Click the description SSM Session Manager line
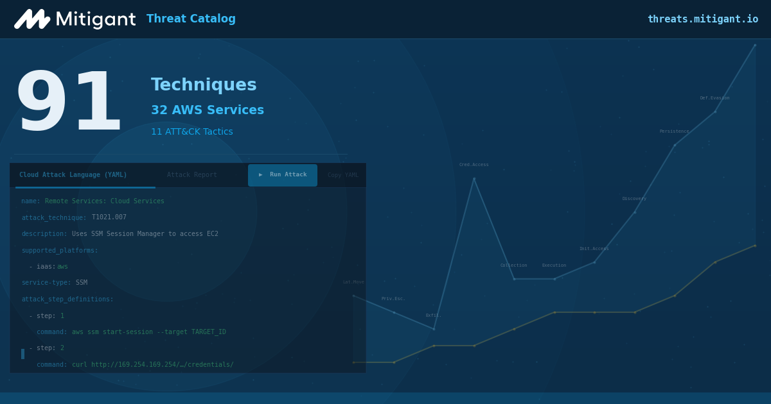 pos(120,234)
